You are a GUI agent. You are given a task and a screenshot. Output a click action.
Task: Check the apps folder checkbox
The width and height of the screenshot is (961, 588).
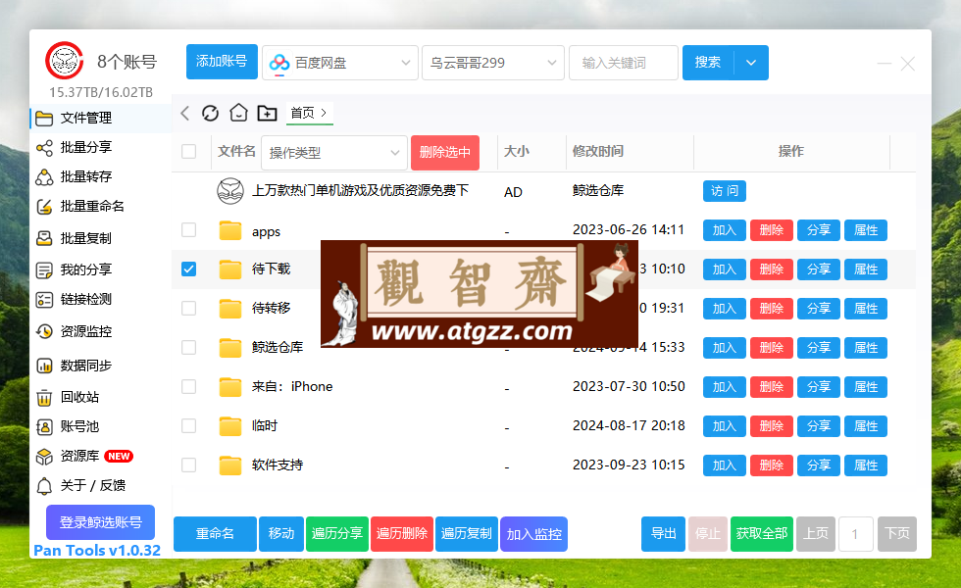pyautogui.click(x=188, y=229)
